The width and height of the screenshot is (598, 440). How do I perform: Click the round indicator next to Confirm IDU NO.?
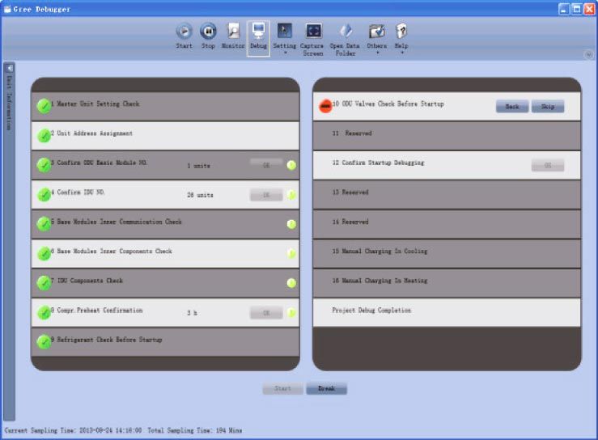(x=291, y=195)
